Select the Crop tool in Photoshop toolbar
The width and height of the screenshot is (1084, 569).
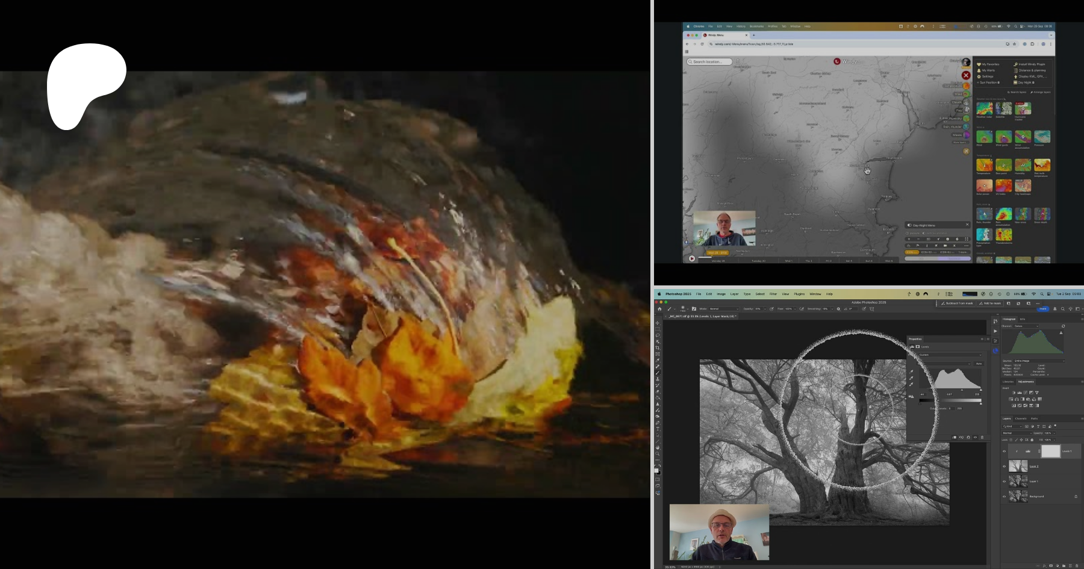click(658, 347)
